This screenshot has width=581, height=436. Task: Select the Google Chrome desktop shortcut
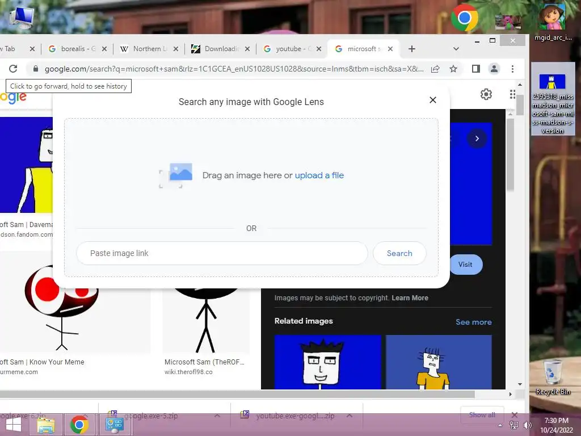pyautogui.click(x=464, y=18)
